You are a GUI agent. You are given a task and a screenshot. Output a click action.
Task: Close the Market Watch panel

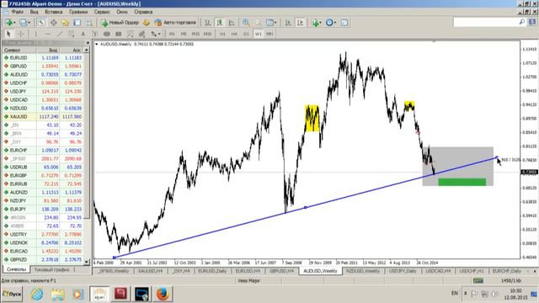tap(88, 43)
